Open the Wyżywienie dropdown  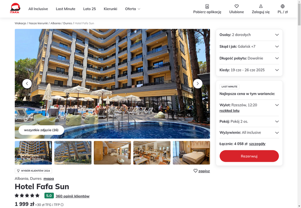(x=249, y=133)
